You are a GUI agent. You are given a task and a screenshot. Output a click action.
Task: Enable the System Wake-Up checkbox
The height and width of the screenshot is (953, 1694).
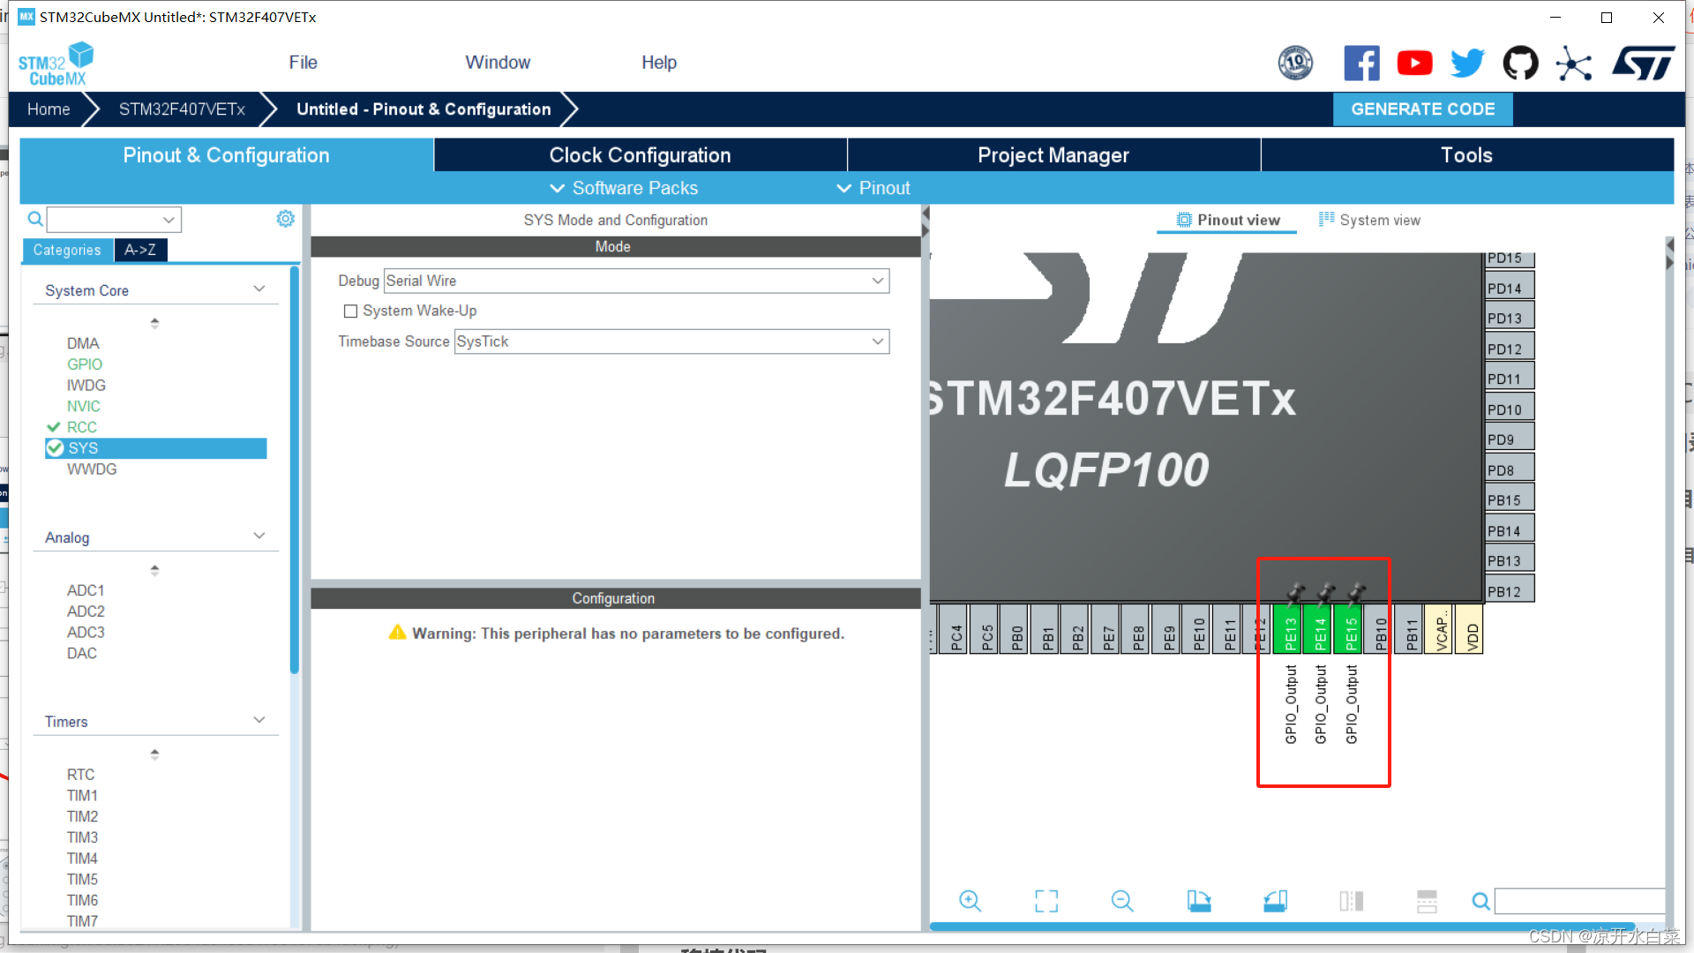[350, 311]
